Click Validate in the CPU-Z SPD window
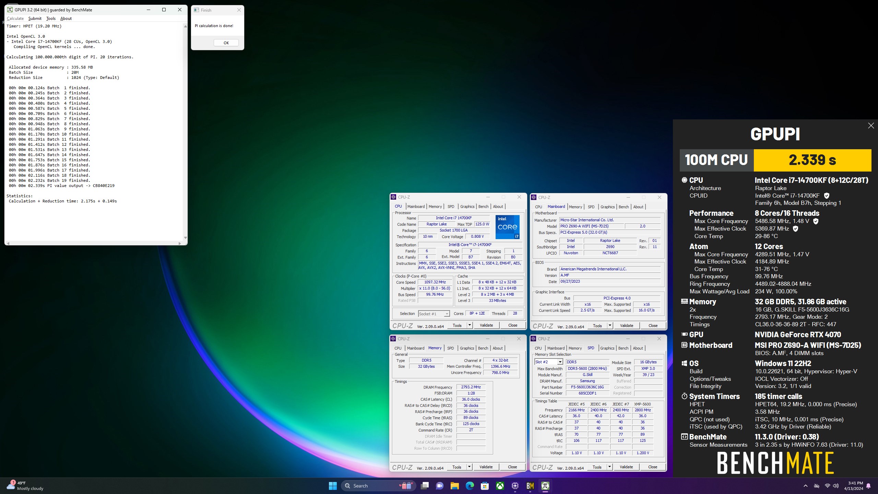 (626, 467)
